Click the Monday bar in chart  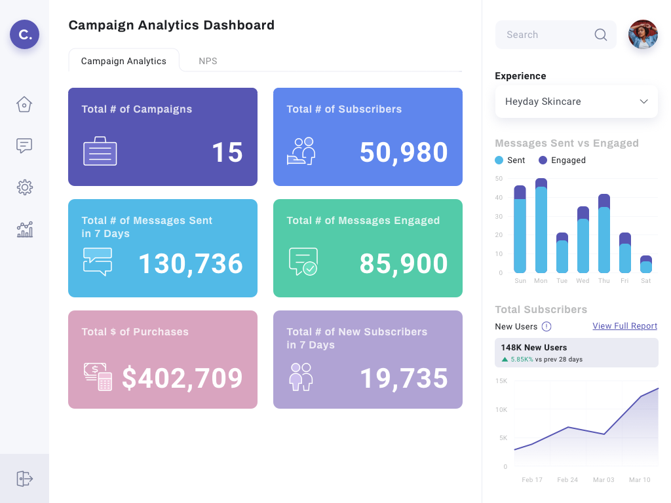point(541,226)
